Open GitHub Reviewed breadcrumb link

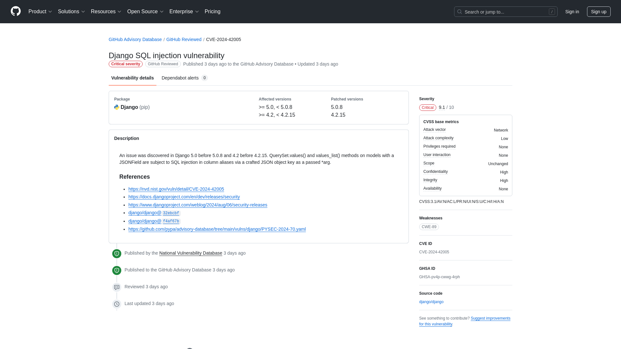[x=184, y=39]
